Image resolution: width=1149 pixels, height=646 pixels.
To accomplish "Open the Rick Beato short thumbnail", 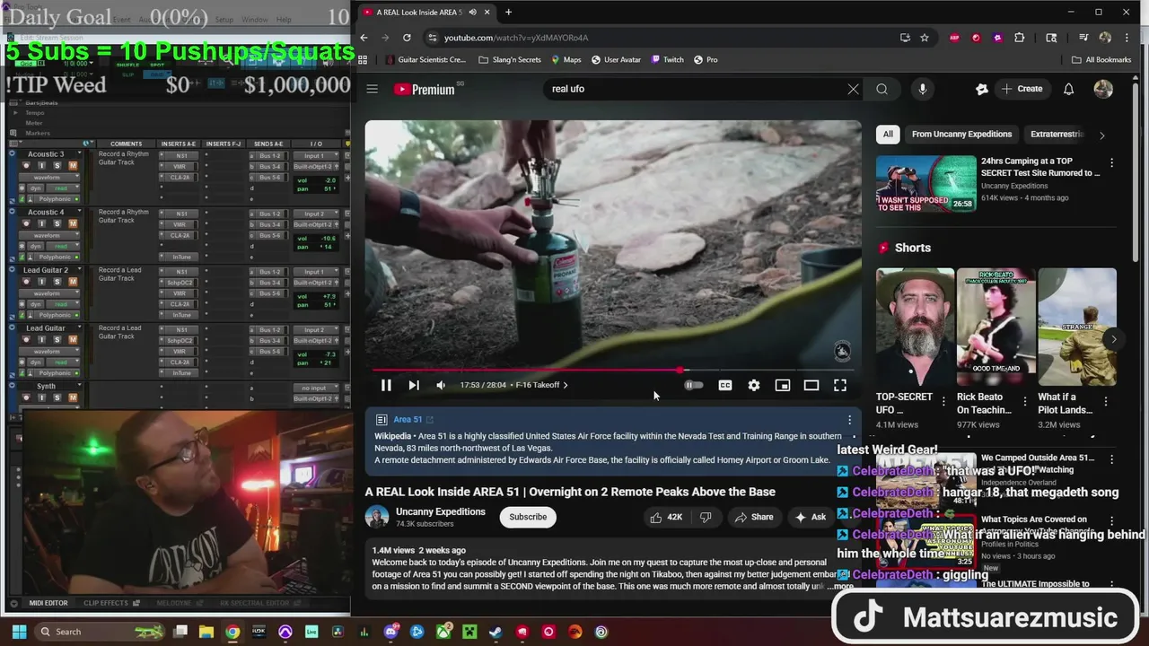I will tap(996, 327).
